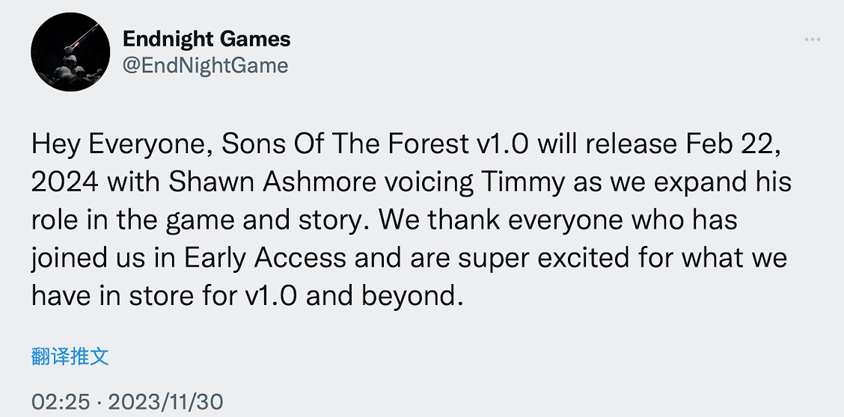844x417 pixels.
Task: Click 'Sons Of The Forest' in tweet text
Action: (345, 143)
